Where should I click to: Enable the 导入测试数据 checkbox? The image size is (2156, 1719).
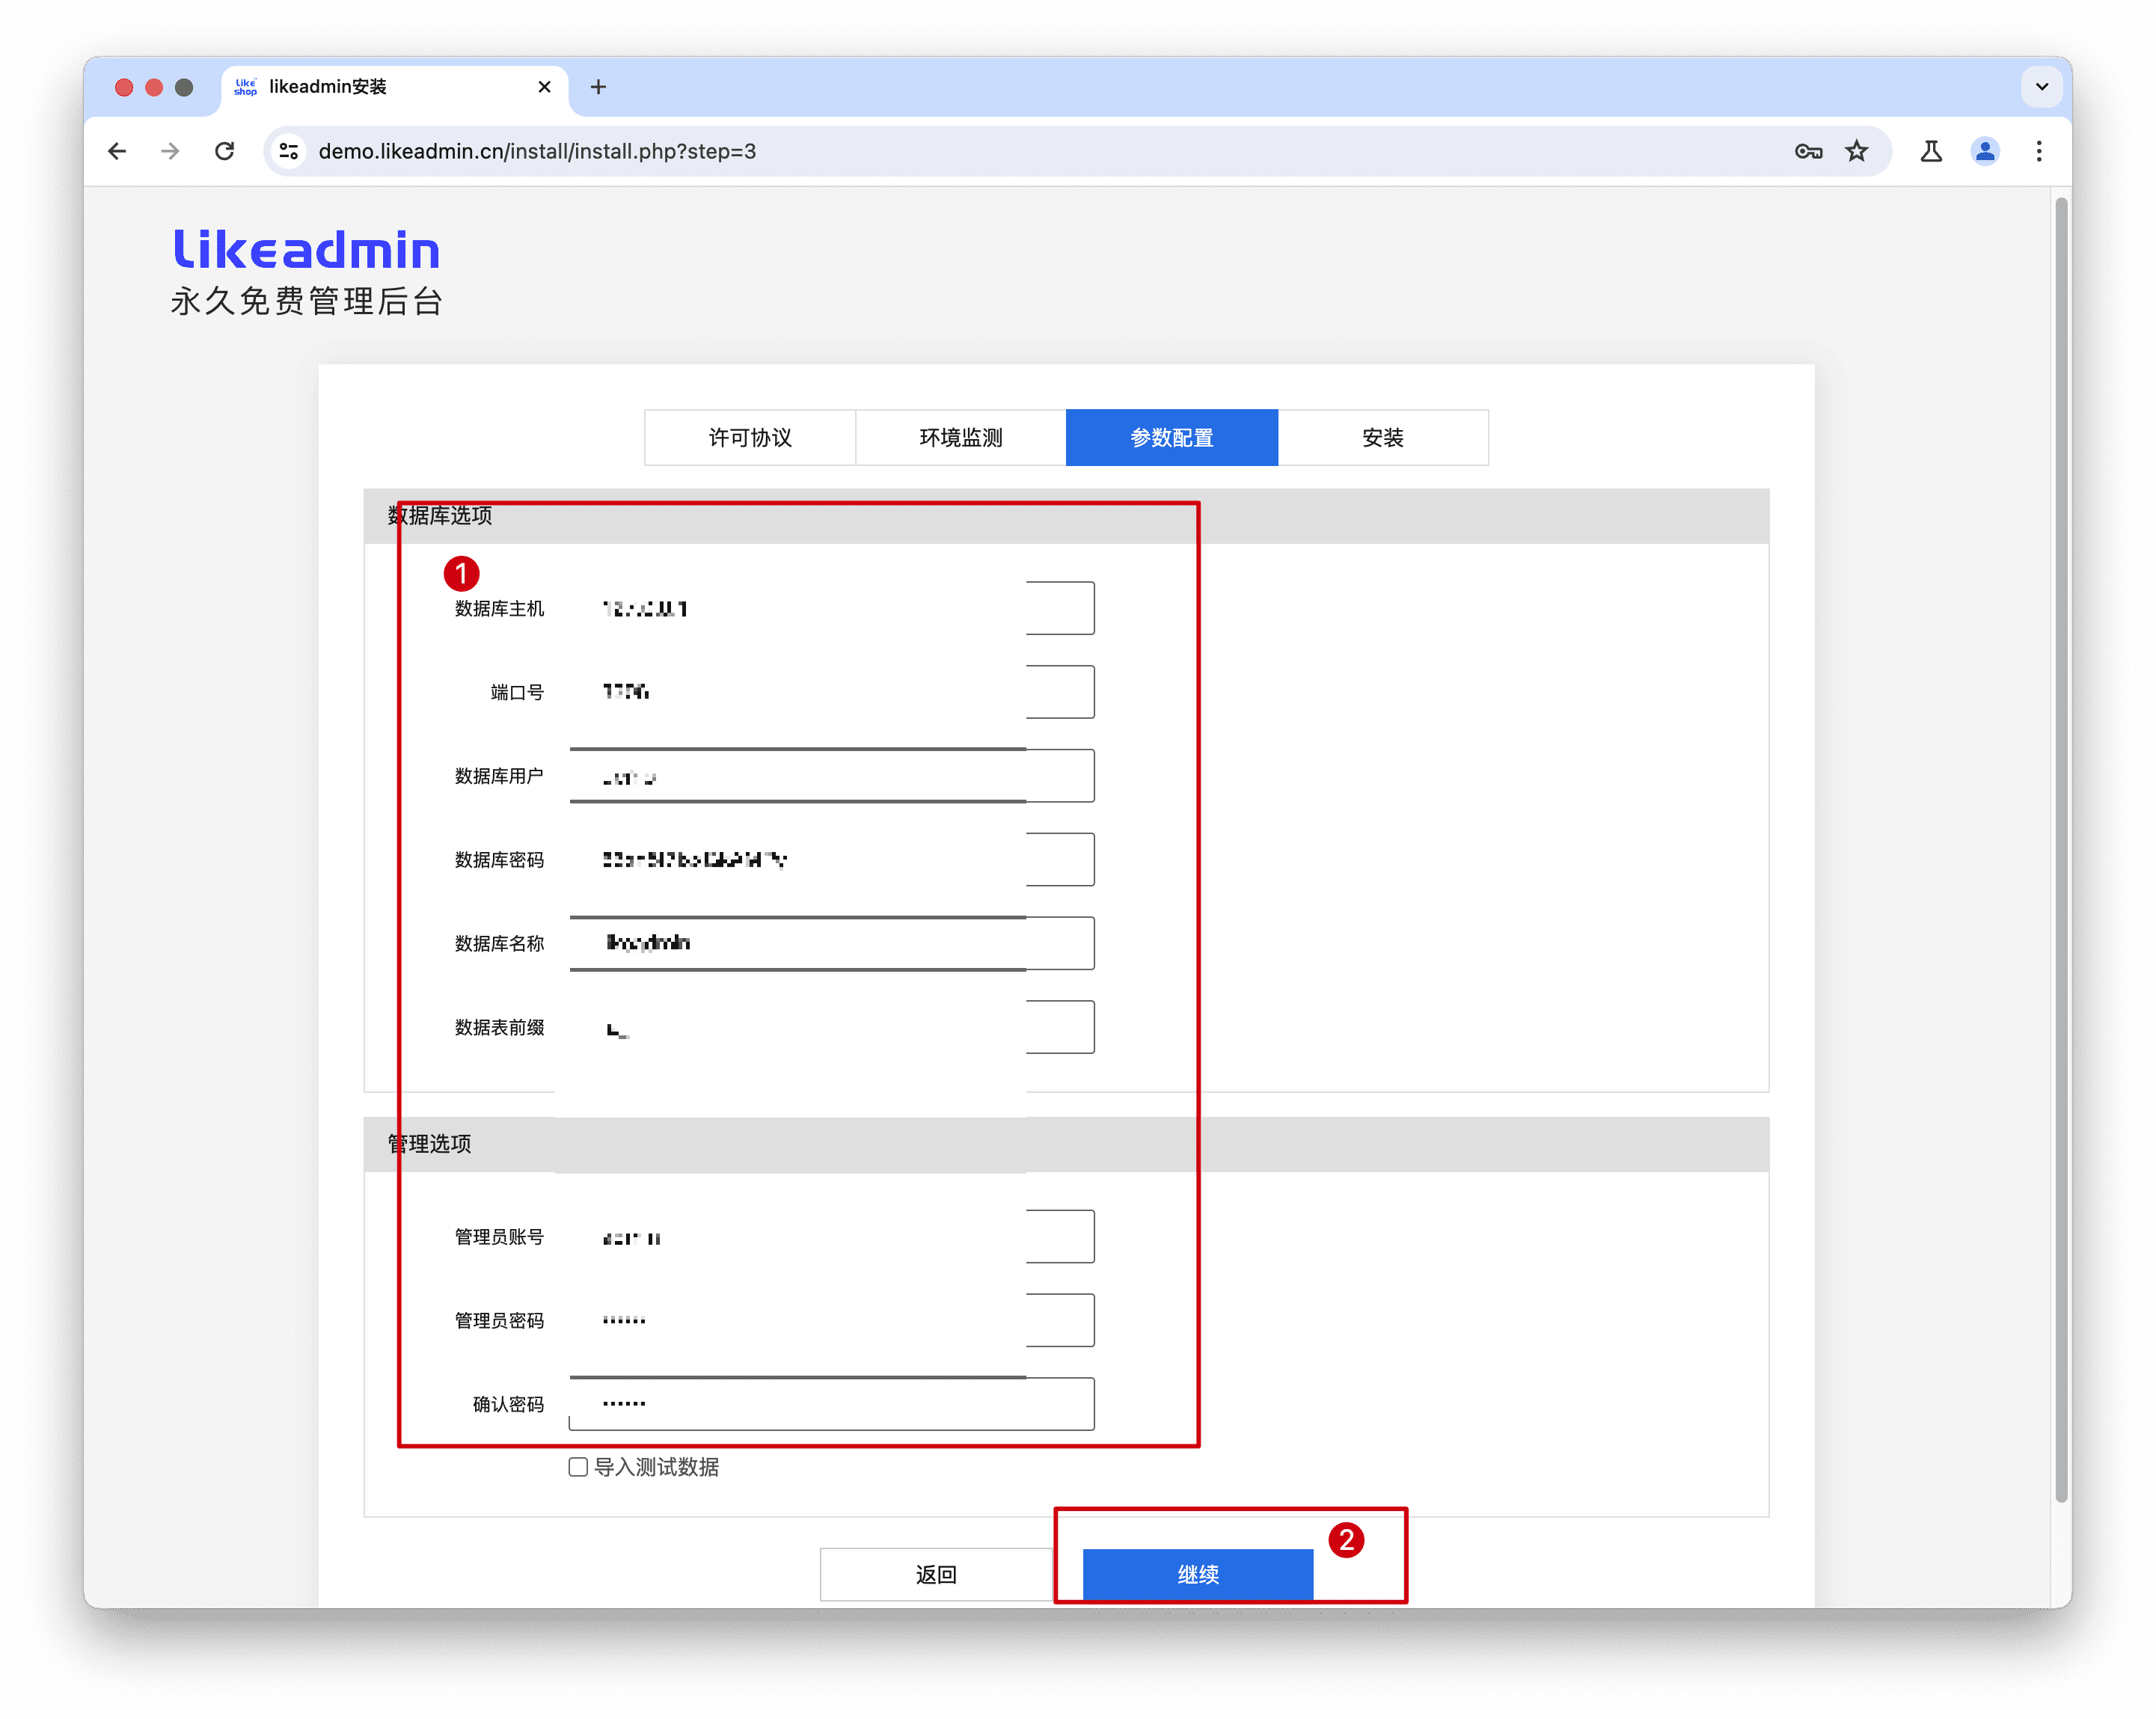[578, 1467]
